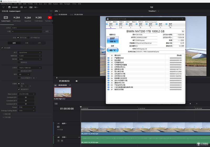Open timeline view options icon above timecode
Image resolution: width=210 pixels, height=147 pixels.
[x=56, y=104]
